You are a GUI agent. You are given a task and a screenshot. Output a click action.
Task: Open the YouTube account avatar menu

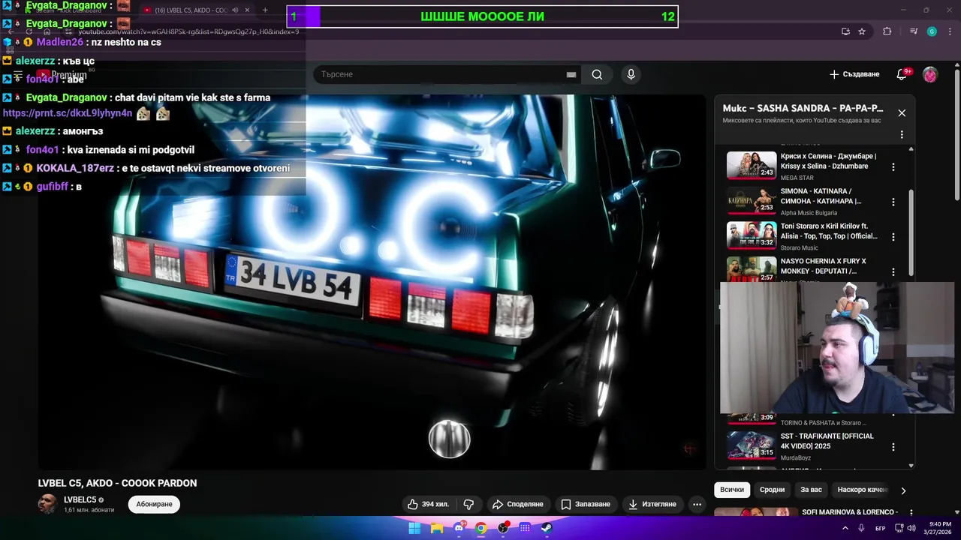(x=930, y=74)
